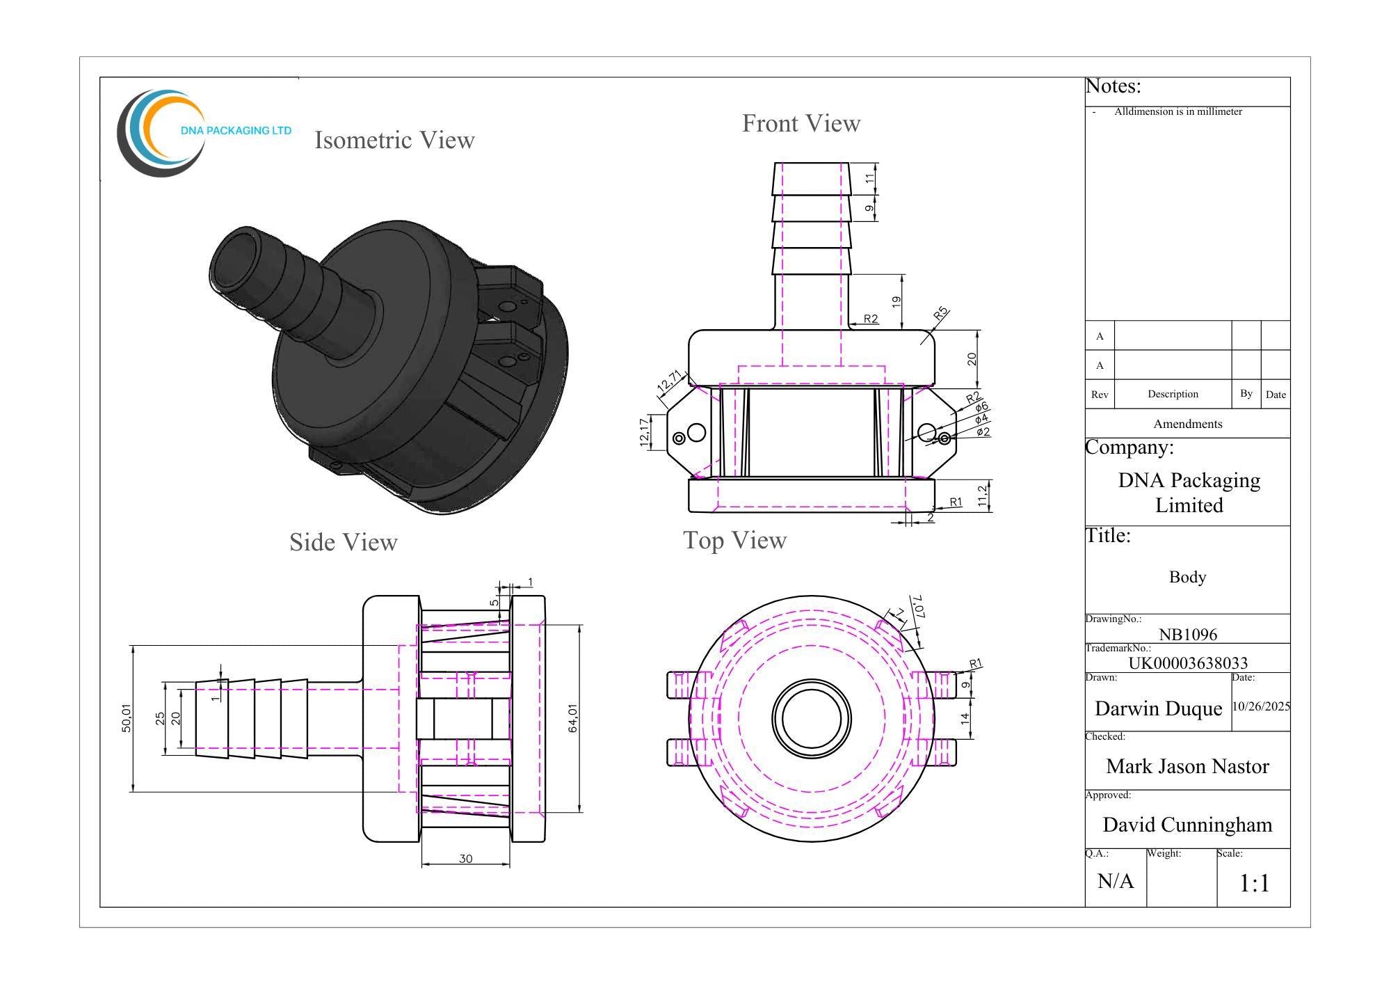This screenshot has height=984, width=1391.
Task: Select the first empty revision row marked A
Action: pos(1099,337)
